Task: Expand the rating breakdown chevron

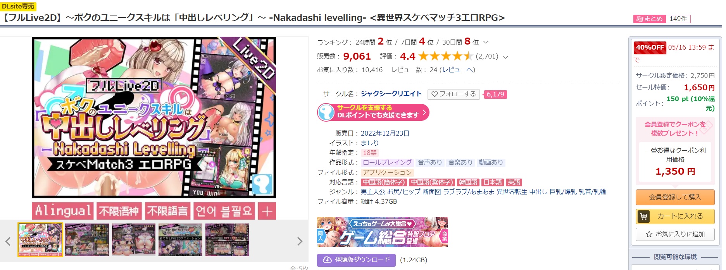Action: (505, 57)
